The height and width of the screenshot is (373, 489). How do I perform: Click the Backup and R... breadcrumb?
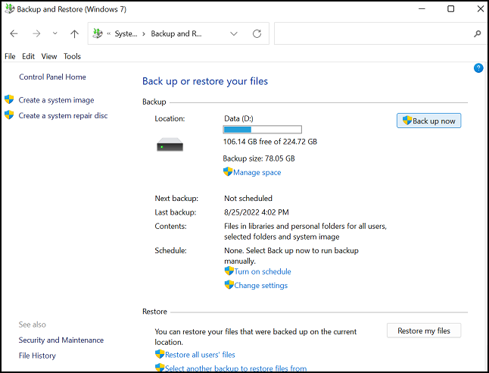point(176,33)
